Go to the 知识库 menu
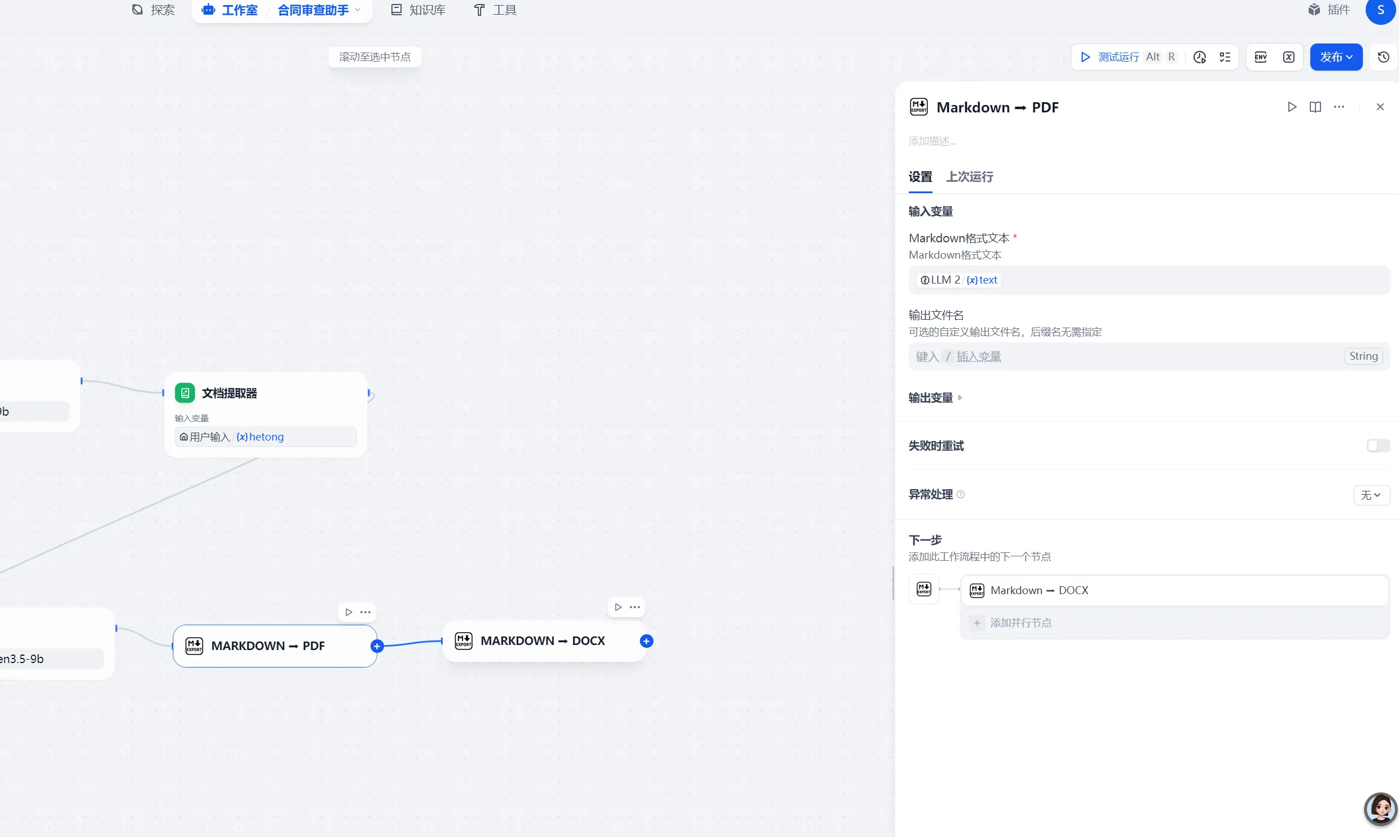 pos(419,10)
